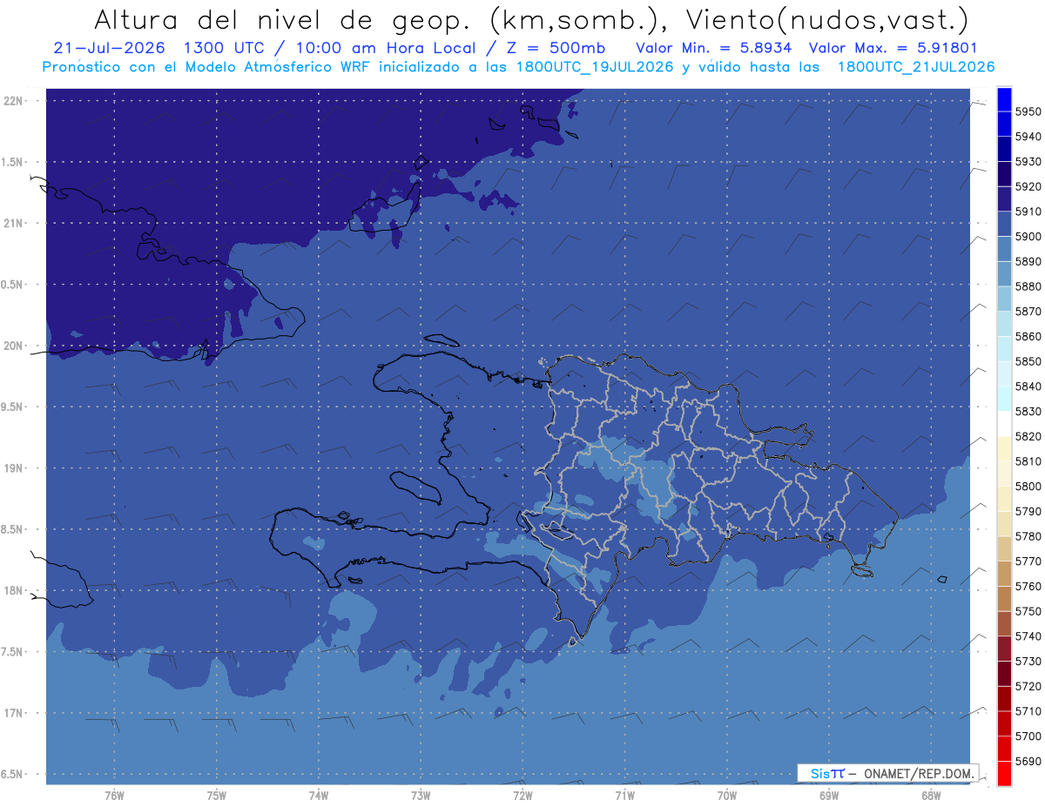This screenshot has width=1045, height=807.
Task: Click the '5930' legend value
Action: 1028,162
